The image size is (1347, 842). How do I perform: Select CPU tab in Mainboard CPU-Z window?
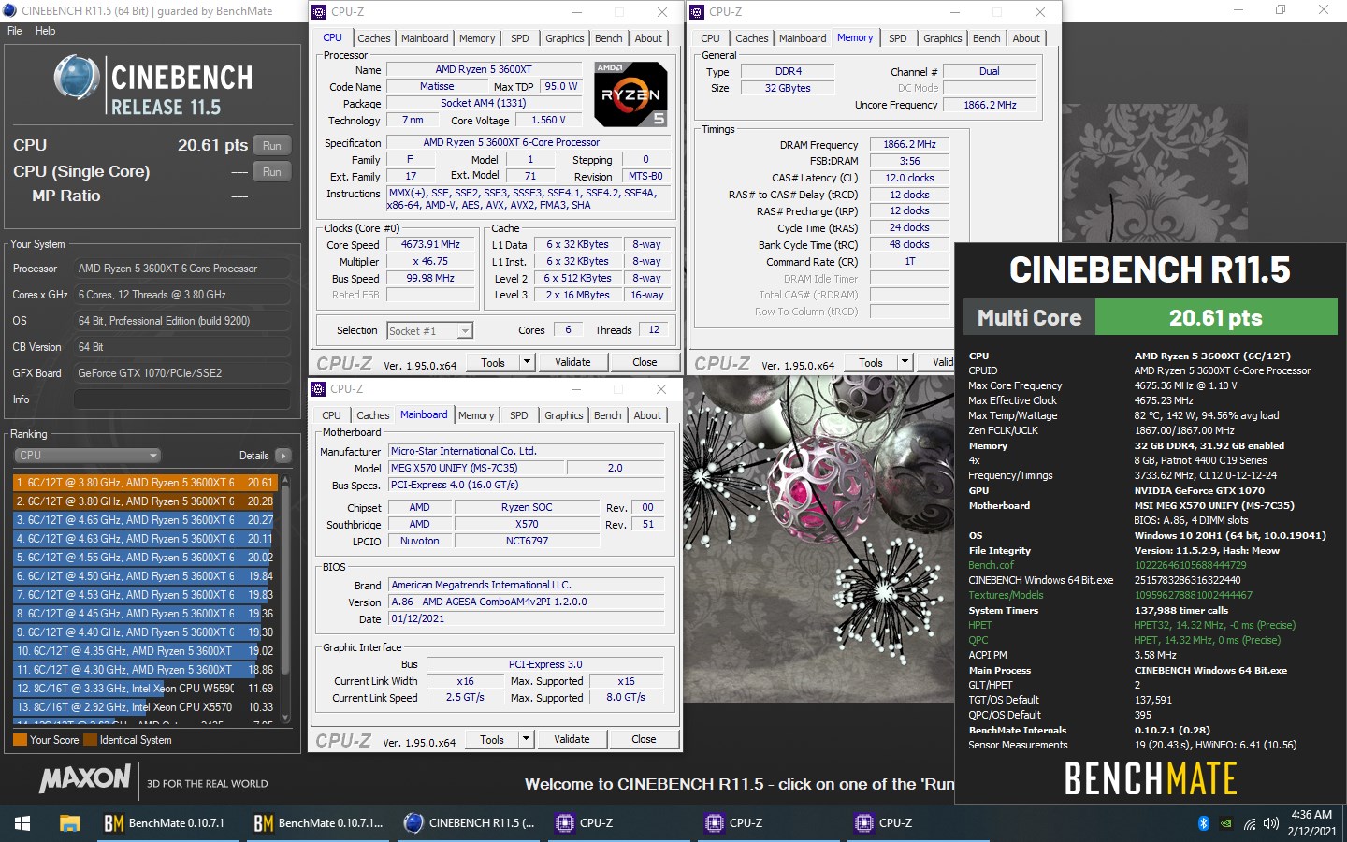tap(332, 415)
